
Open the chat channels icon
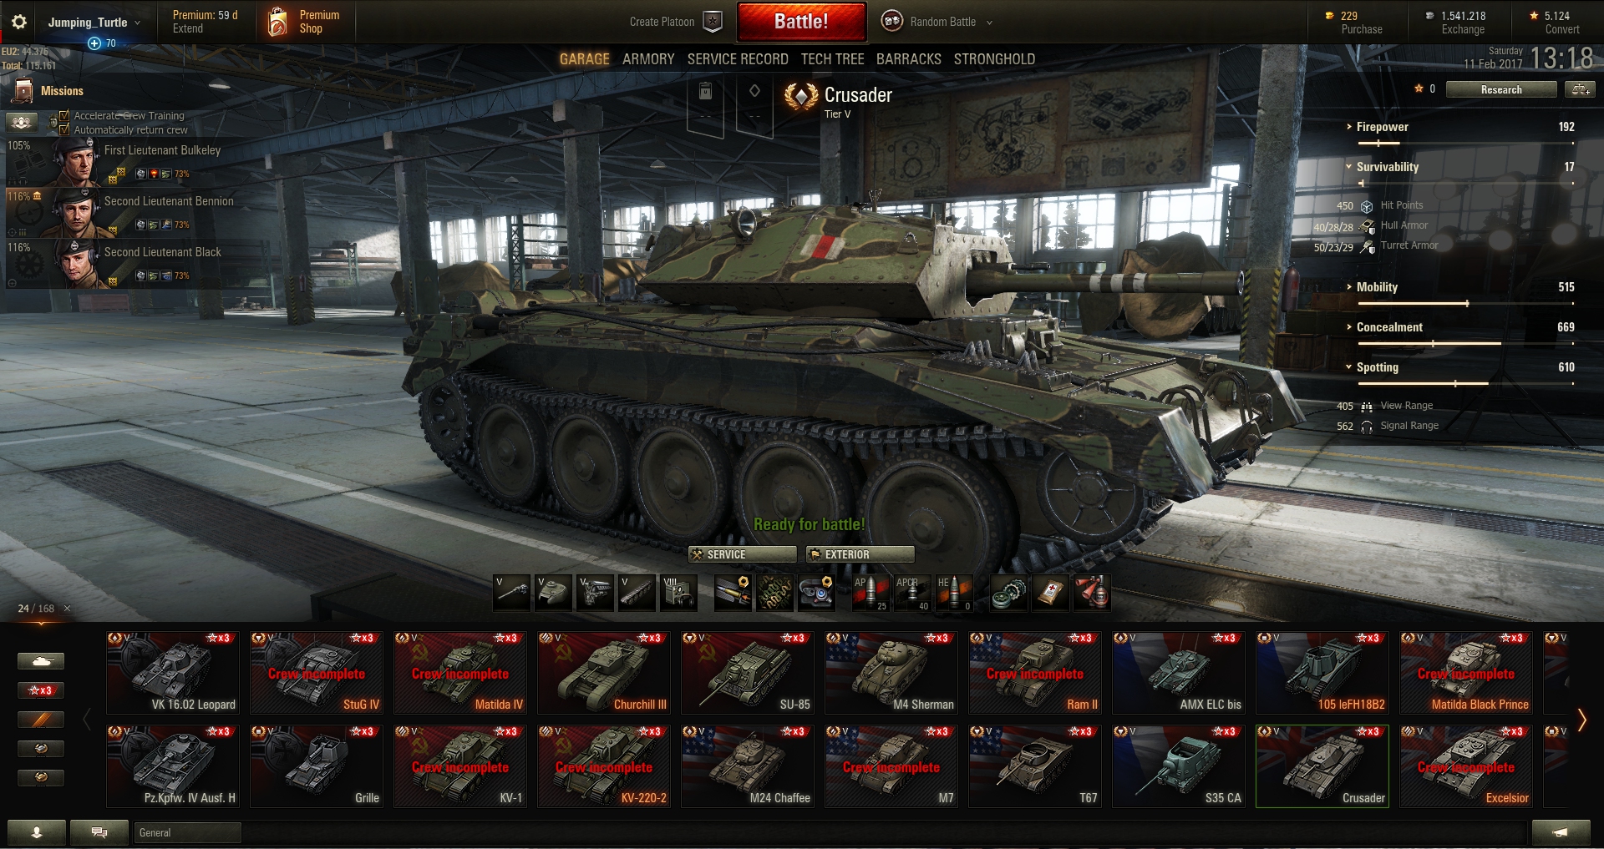click(x=99, y=832)
